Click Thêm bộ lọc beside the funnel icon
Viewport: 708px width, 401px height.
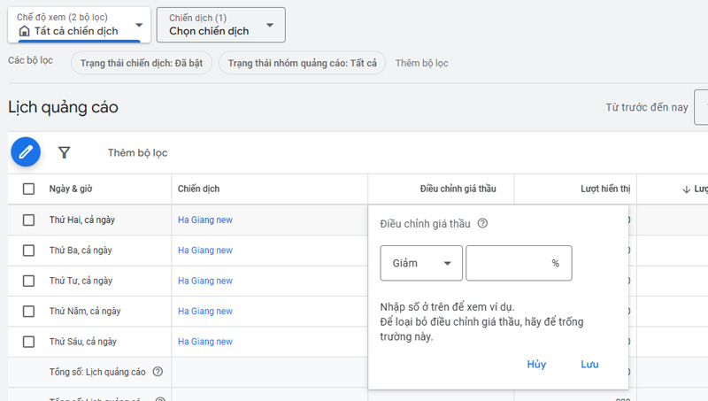(x=137, y=153)
